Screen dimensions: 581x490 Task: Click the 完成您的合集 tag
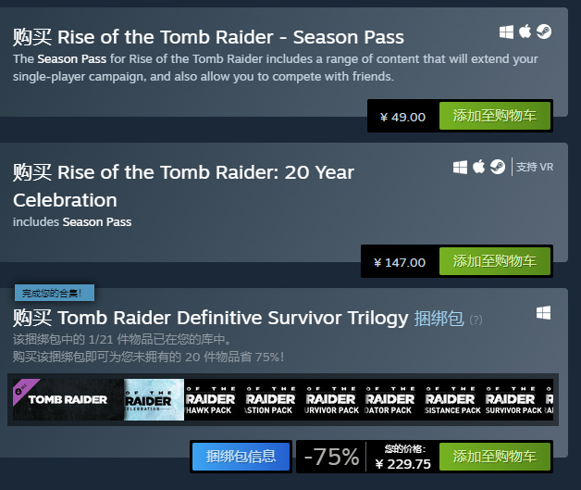point(54,294)
